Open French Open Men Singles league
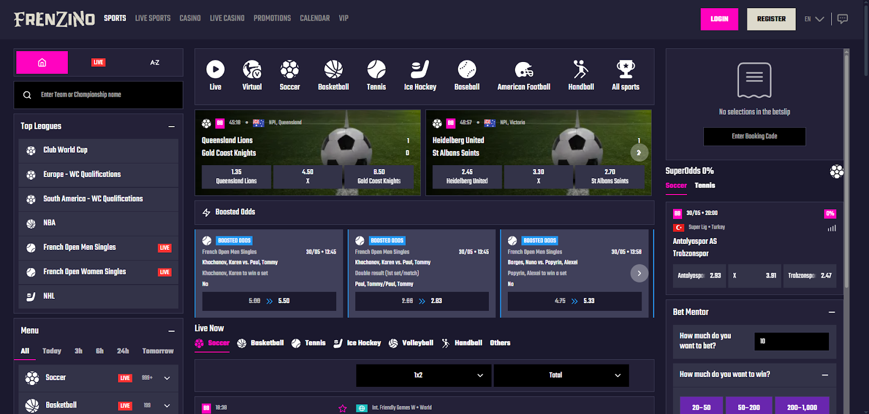Image resolution: width=869 pixels, height=414 pixels. coord(98,248)
